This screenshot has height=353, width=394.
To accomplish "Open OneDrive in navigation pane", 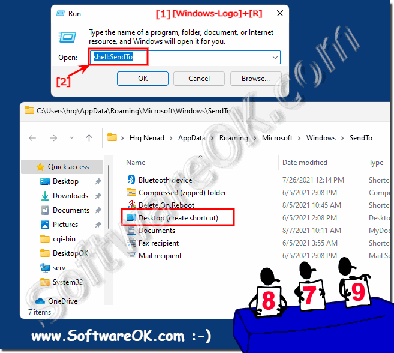I will pyautogui.click(x=63, y=301).
